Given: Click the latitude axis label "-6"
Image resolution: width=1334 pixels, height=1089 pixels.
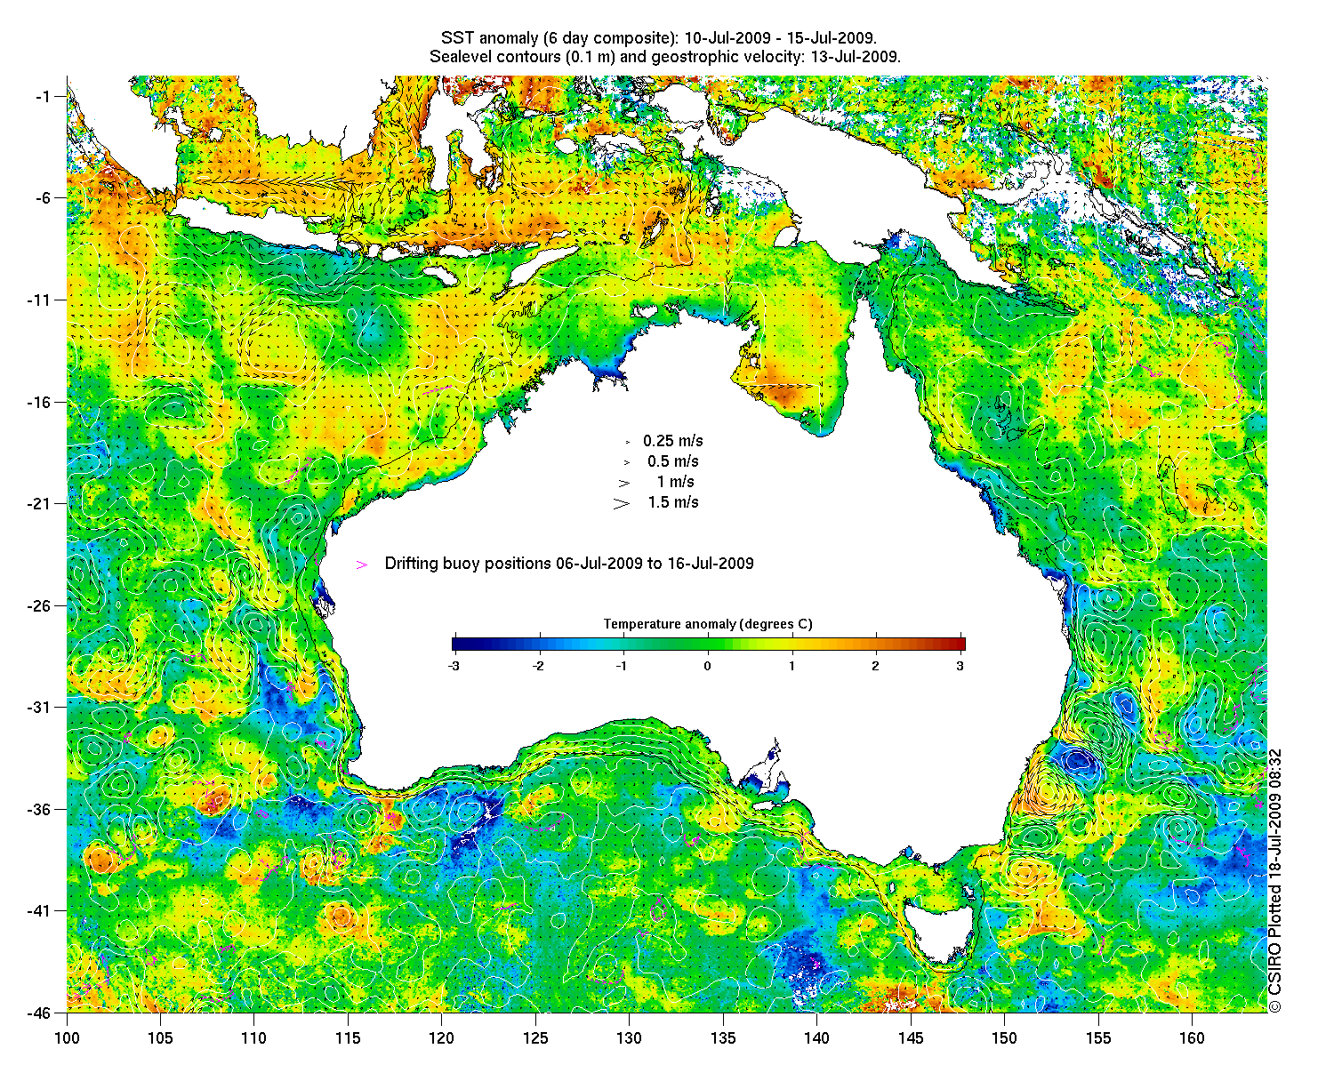Looking at the screenshot, I should tap(43, 198).
